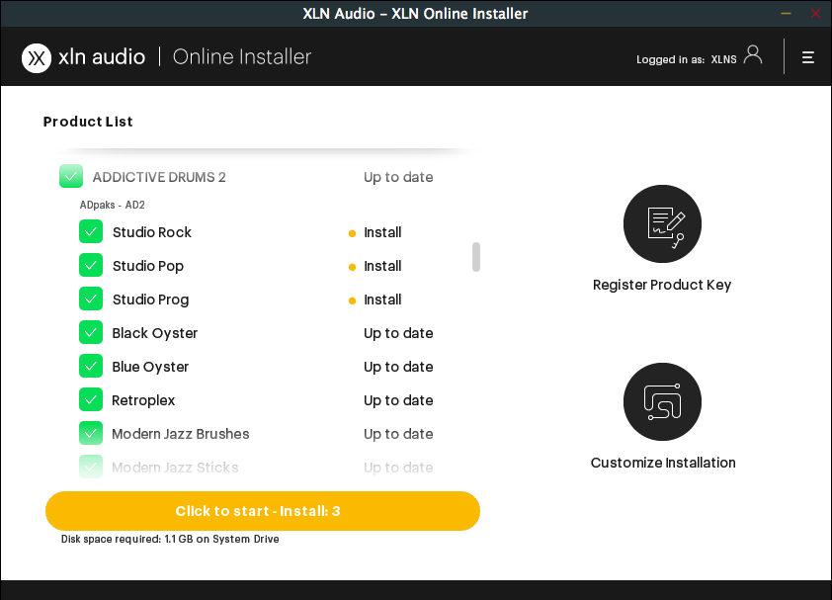832x600 pixels.
Task: Click the orange pending dot beside Studio Rock
Action: coord(352,232)
